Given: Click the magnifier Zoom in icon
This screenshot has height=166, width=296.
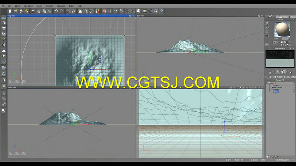Looking at the screenshot, I should tap(127, 11).
